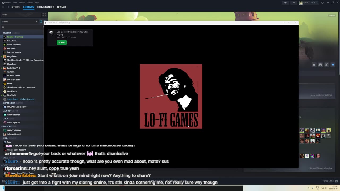340x191 pixels.
Task: Open View controller settings link
Action: 321,95
